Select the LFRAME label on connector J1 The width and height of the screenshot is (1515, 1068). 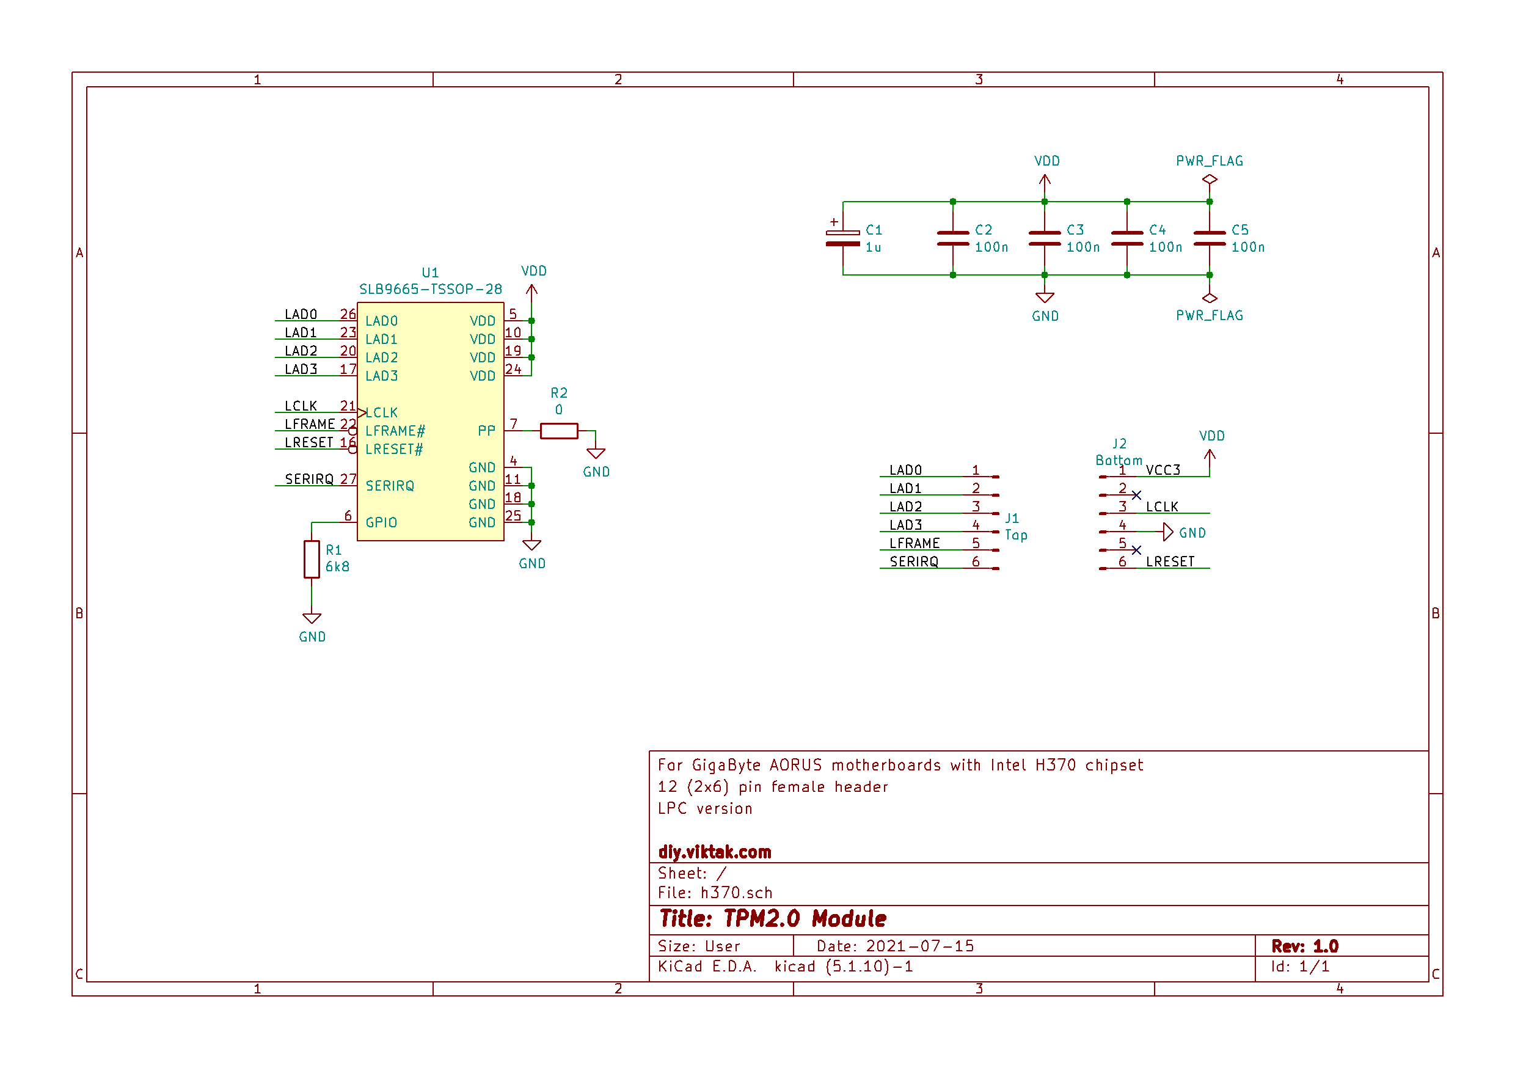coord(914,543)
